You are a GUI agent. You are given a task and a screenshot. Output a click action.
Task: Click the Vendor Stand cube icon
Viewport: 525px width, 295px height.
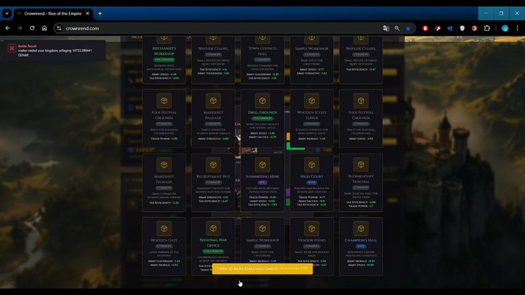[312, 229]
